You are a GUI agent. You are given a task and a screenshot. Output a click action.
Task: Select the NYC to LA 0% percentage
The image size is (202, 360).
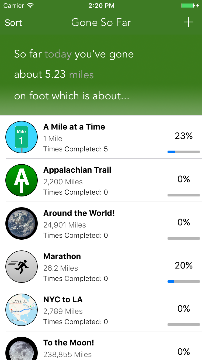click(184, 308)
